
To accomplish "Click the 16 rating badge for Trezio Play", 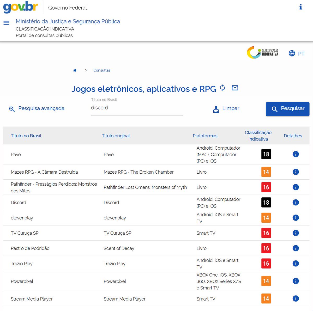I will (266, 264).
